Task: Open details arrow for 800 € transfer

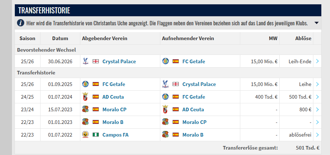Action: point(317,109)
